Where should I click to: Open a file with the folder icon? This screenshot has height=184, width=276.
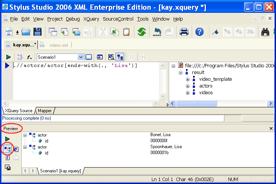tap(26, 32)
